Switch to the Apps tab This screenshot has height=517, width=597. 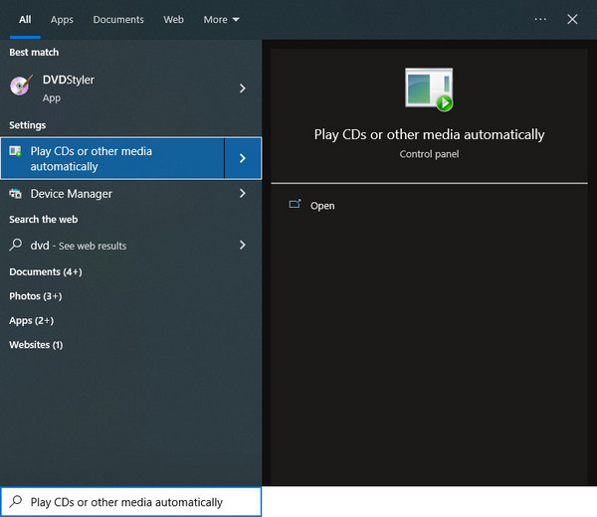pyautogui.click(x=62, y=20)
